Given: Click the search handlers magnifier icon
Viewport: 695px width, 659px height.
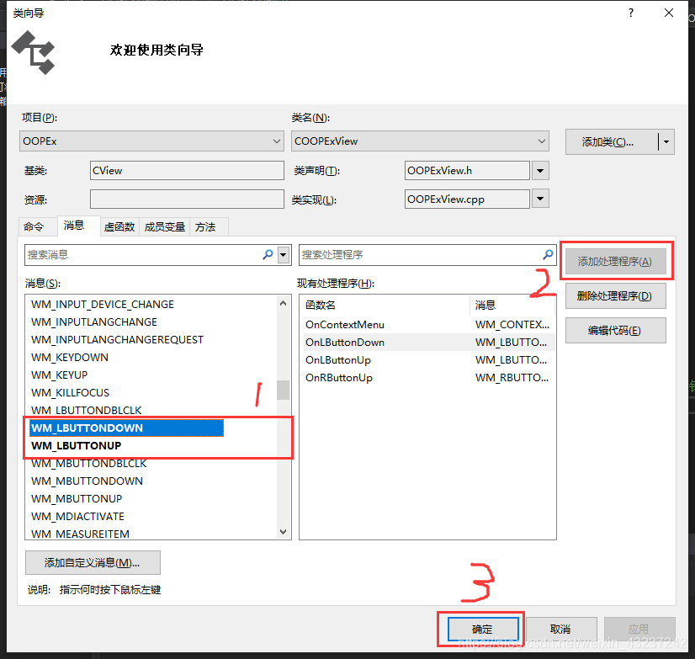Looking at the screenshot, I should click(548, 254).
